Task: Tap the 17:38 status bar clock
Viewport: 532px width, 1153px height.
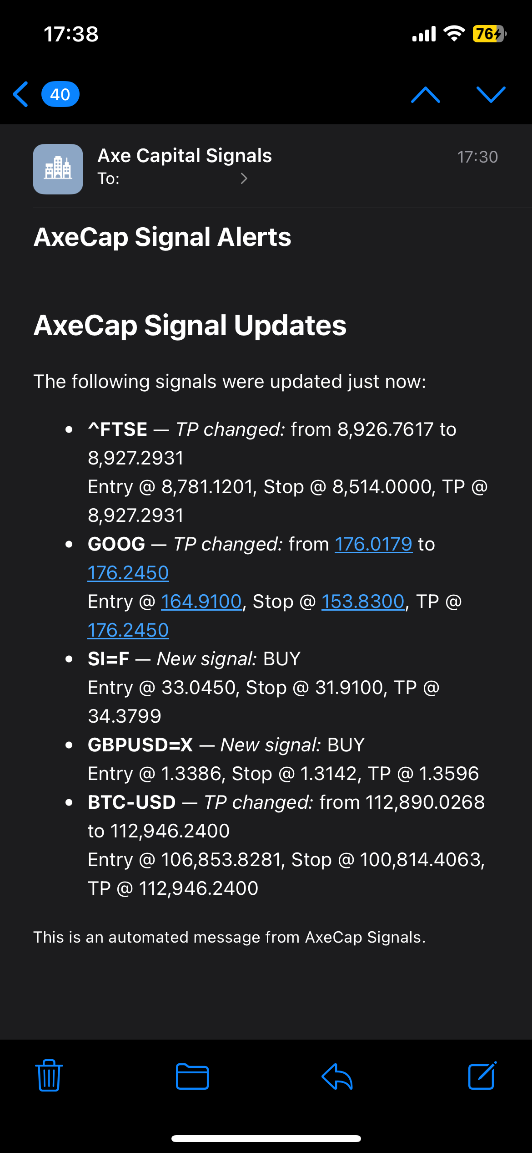Action: (71, 34)
